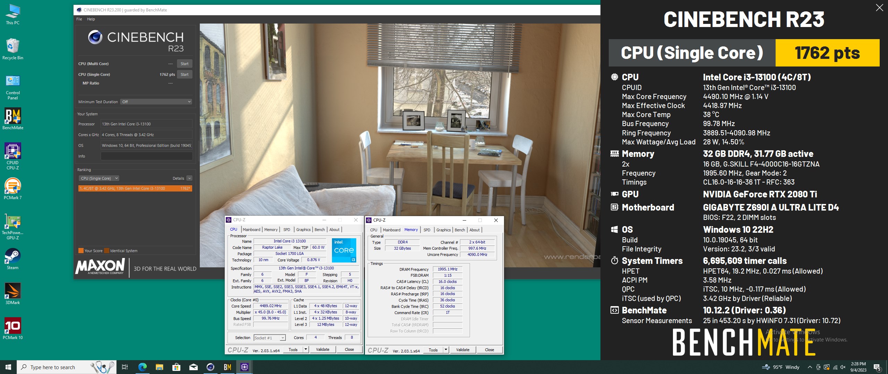Launch Microsoft Edge from the taskbar
This screenshot has width=888, height=374.
[142, 367]
